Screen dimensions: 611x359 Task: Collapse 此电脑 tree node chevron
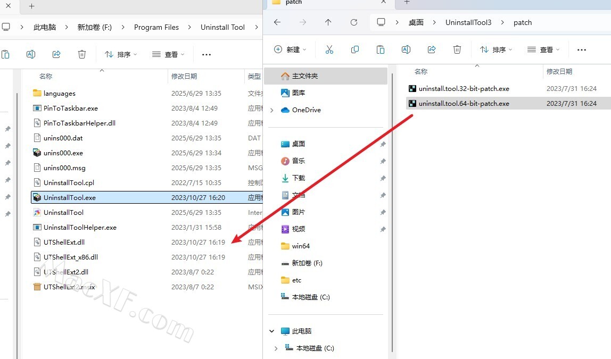pos(272,331)
